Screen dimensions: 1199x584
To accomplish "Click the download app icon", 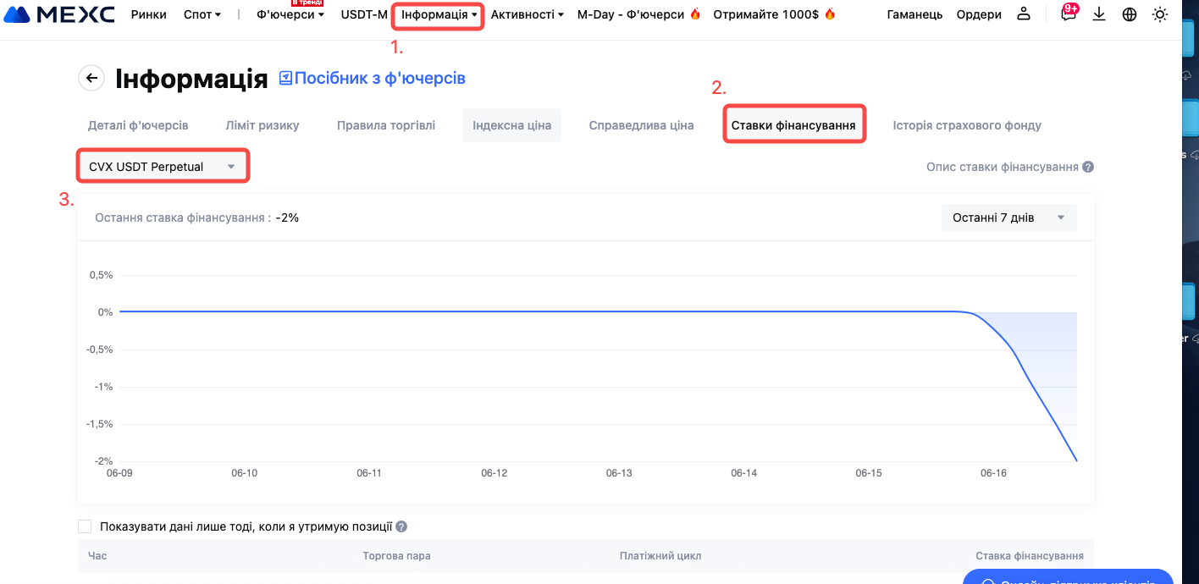I will click(x=1099, y=14).
